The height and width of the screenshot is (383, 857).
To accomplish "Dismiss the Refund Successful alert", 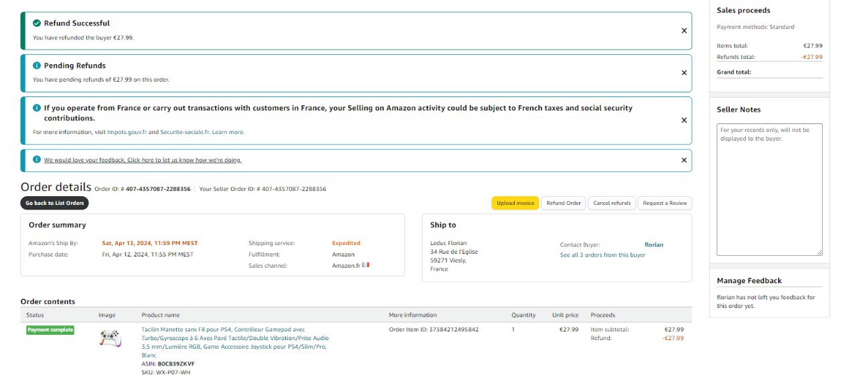I will point(684,31).
